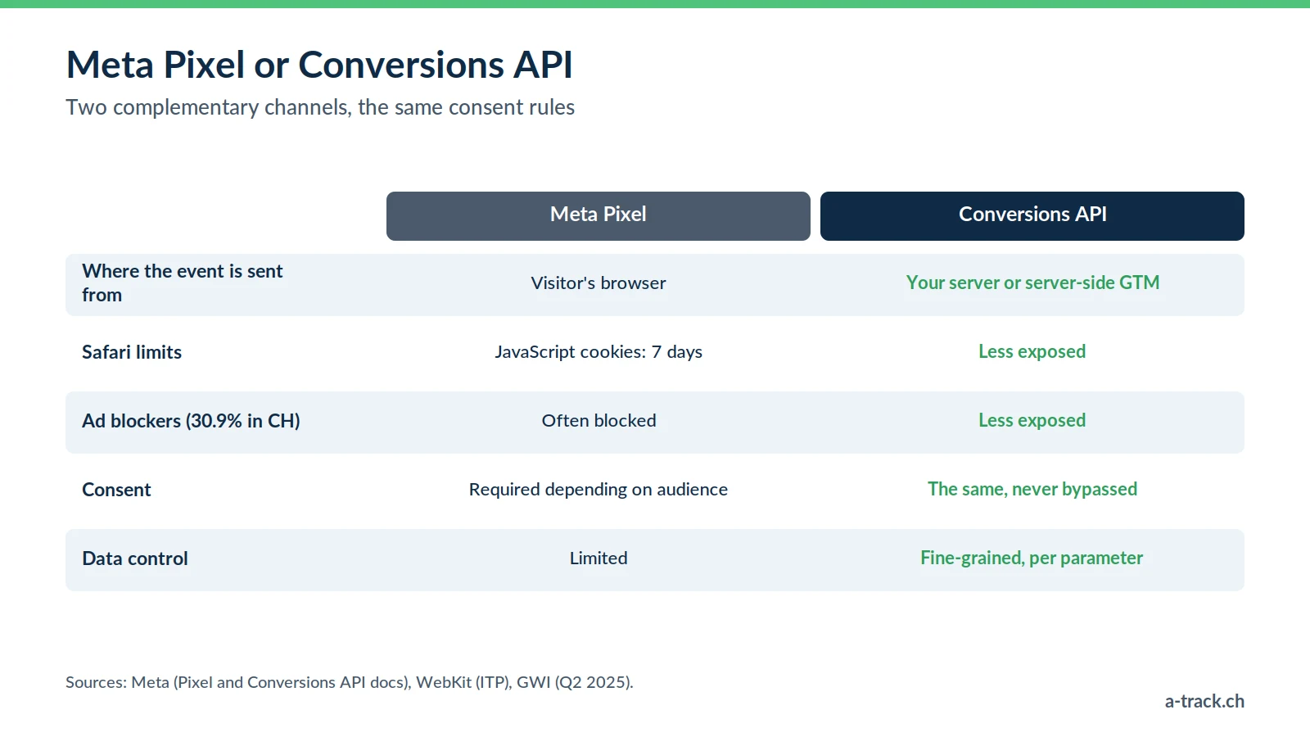This screenshot has height=737, width=1310.
Task: Click 'Less exposed' in the Ad blockers row
Action: point(1032,420)
